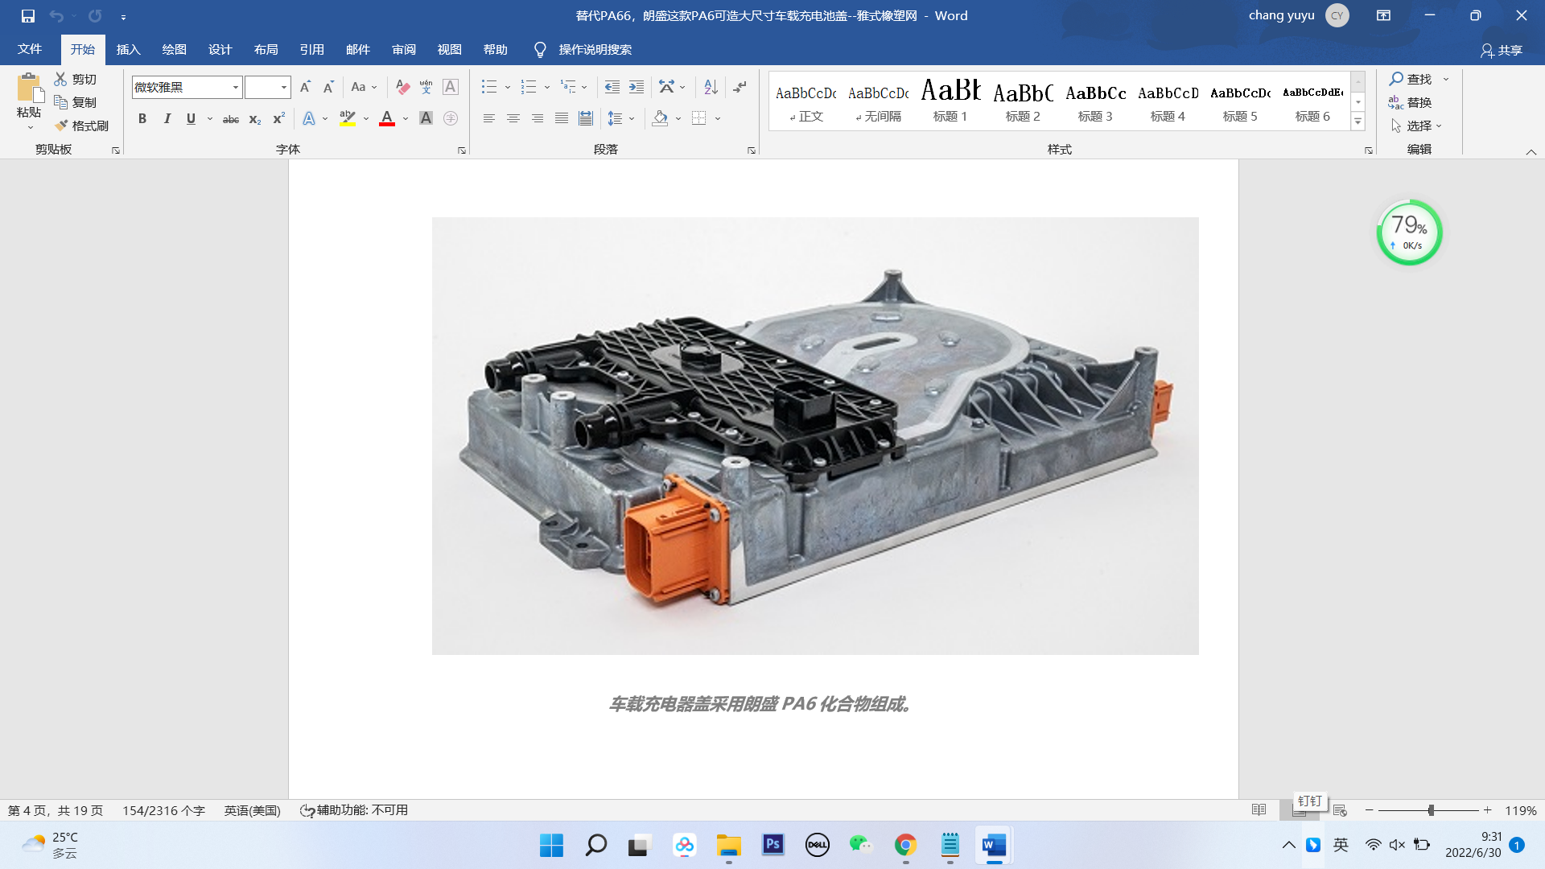
Task: Expand the styles gallery more arrow
Action: coord(1358,121)
